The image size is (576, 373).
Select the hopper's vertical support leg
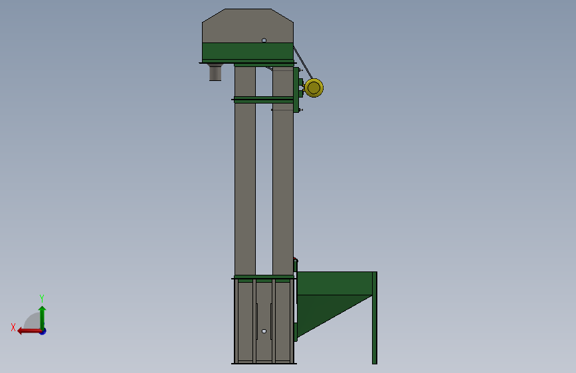(375, 318)
